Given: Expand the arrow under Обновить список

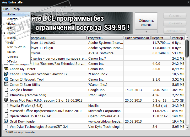Looking at the screenshot, I should click(x=146, y=31).
